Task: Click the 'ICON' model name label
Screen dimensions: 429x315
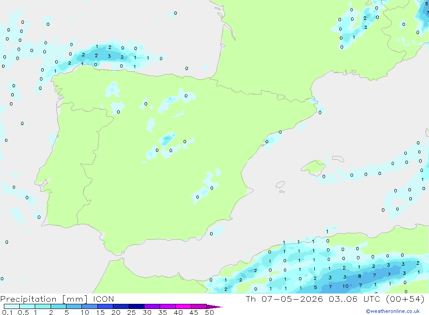Action: click(x=103, y=299)
